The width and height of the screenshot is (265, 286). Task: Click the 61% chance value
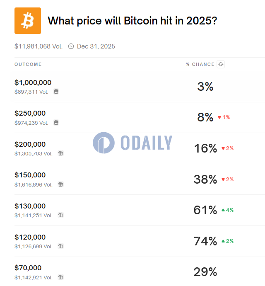click(x=205, y=210)
